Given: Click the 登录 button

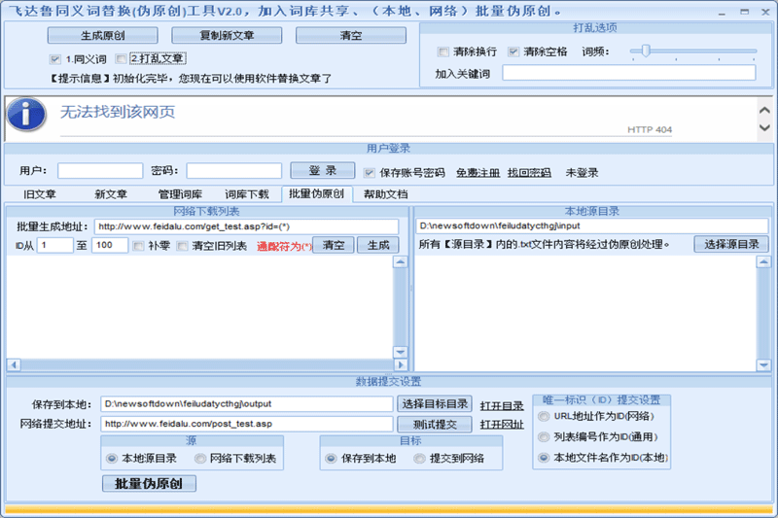Looking at the screenshot, I should tap(323, 170).
